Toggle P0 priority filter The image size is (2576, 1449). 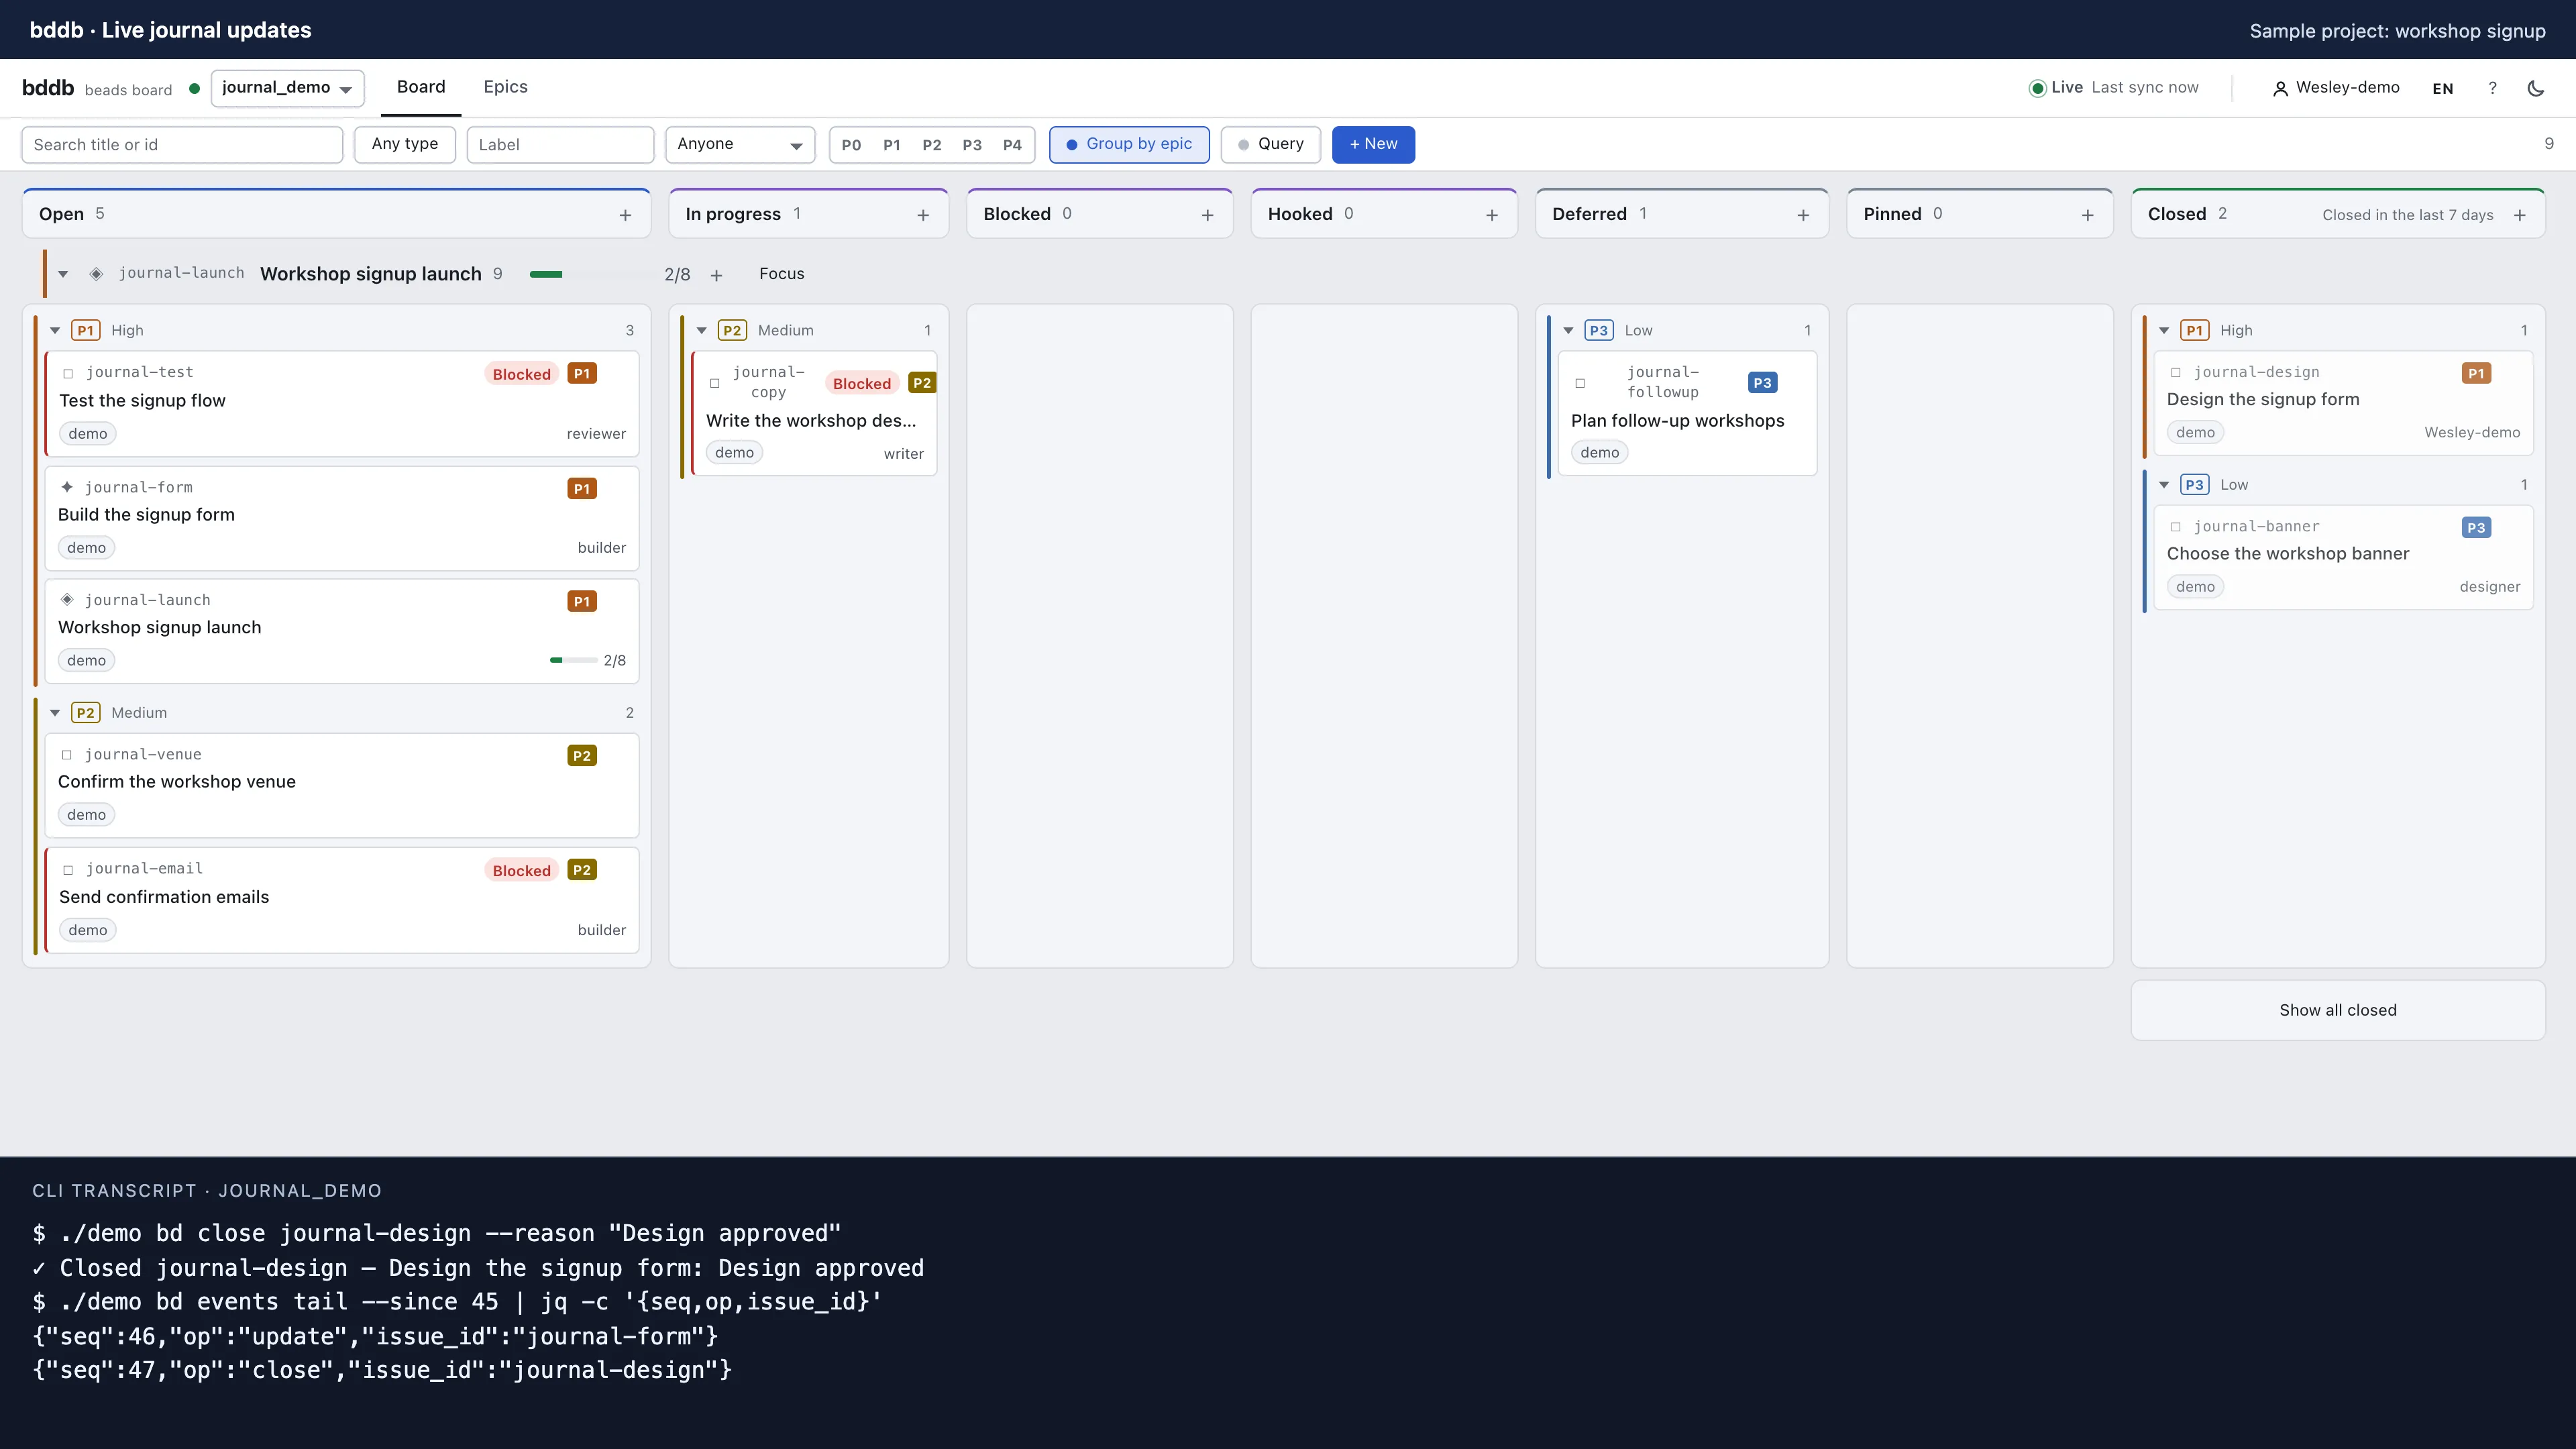[851, 145]
